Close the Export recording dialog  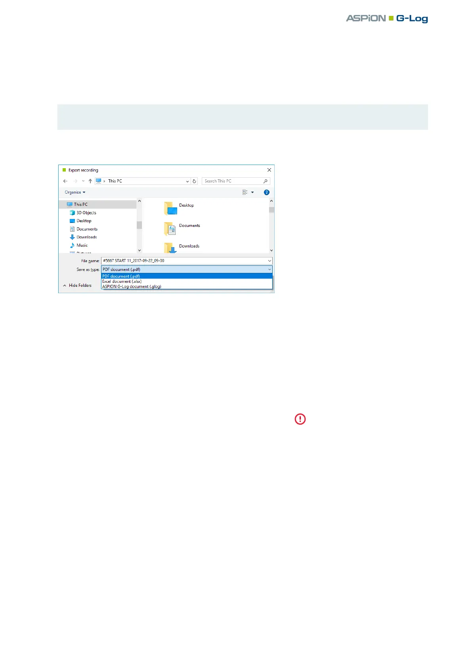[x=269, y=170]
